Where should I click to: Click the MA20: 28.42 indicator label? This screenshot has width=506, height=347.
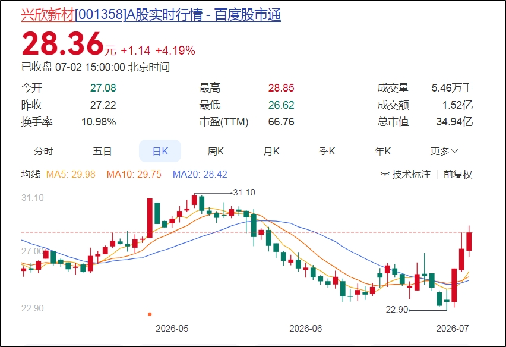pyautogui.click(x=200, y=174)
